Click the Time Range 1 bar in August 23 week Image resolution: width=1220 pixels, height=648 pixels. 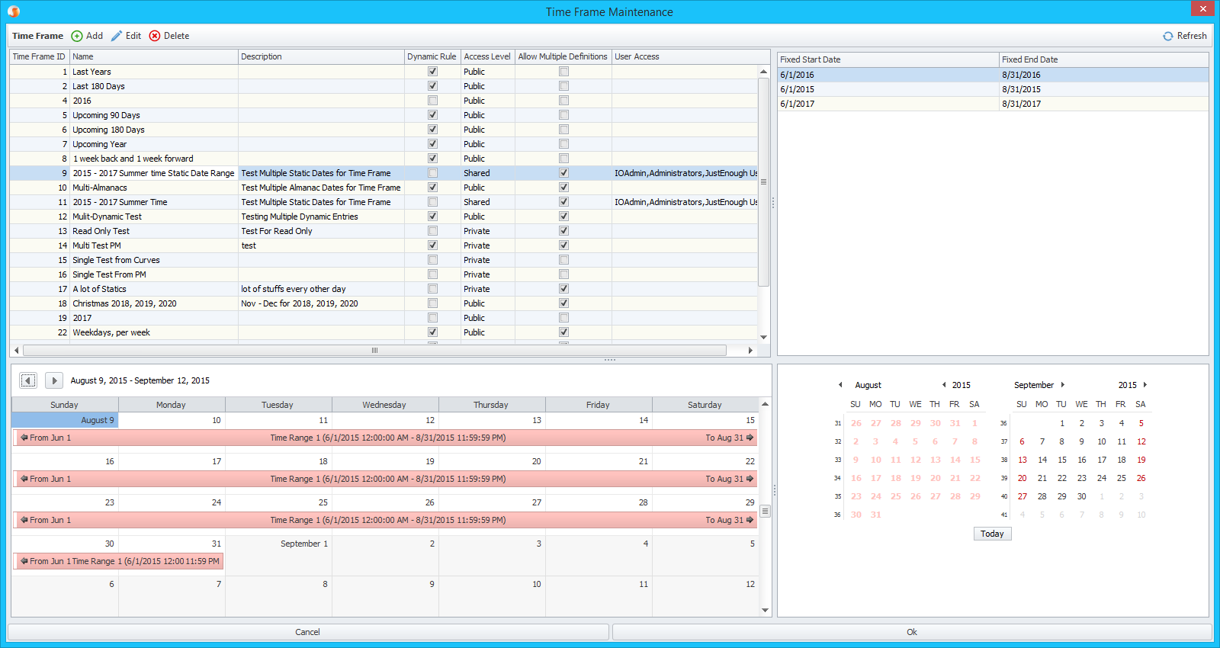385,520
